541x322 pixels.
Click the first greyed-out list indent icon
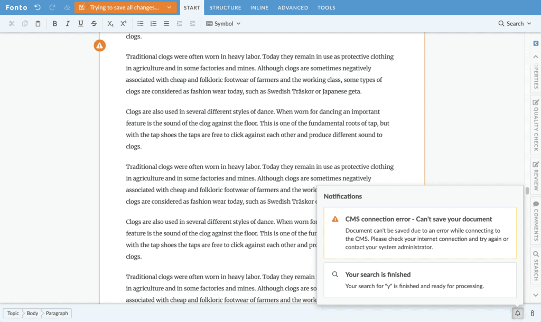(180, 23)
